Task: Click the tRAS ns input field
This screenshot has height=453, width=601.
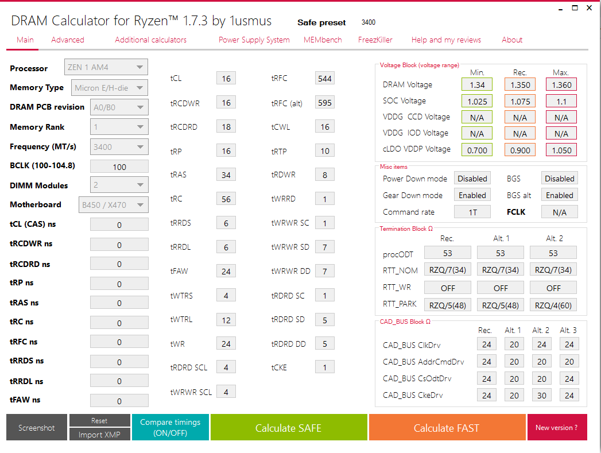Action: click(x=119, y=303)
